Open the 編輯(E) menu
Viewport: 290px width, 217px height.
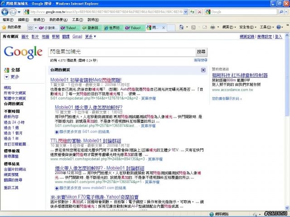(x=24, y=20)
